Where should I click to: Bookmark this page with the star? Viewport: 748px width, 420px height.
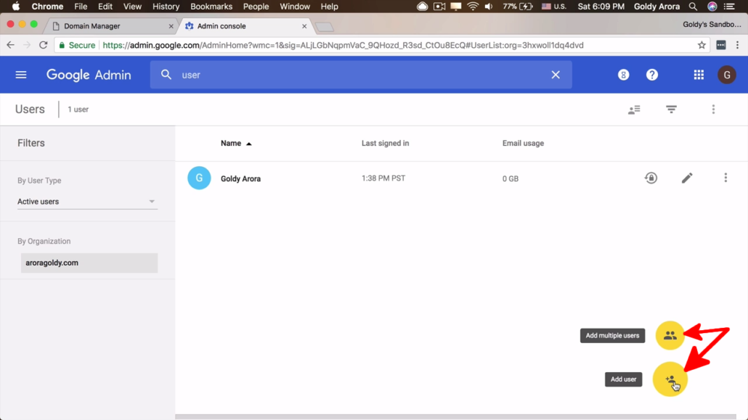click(x=702, y=45)
